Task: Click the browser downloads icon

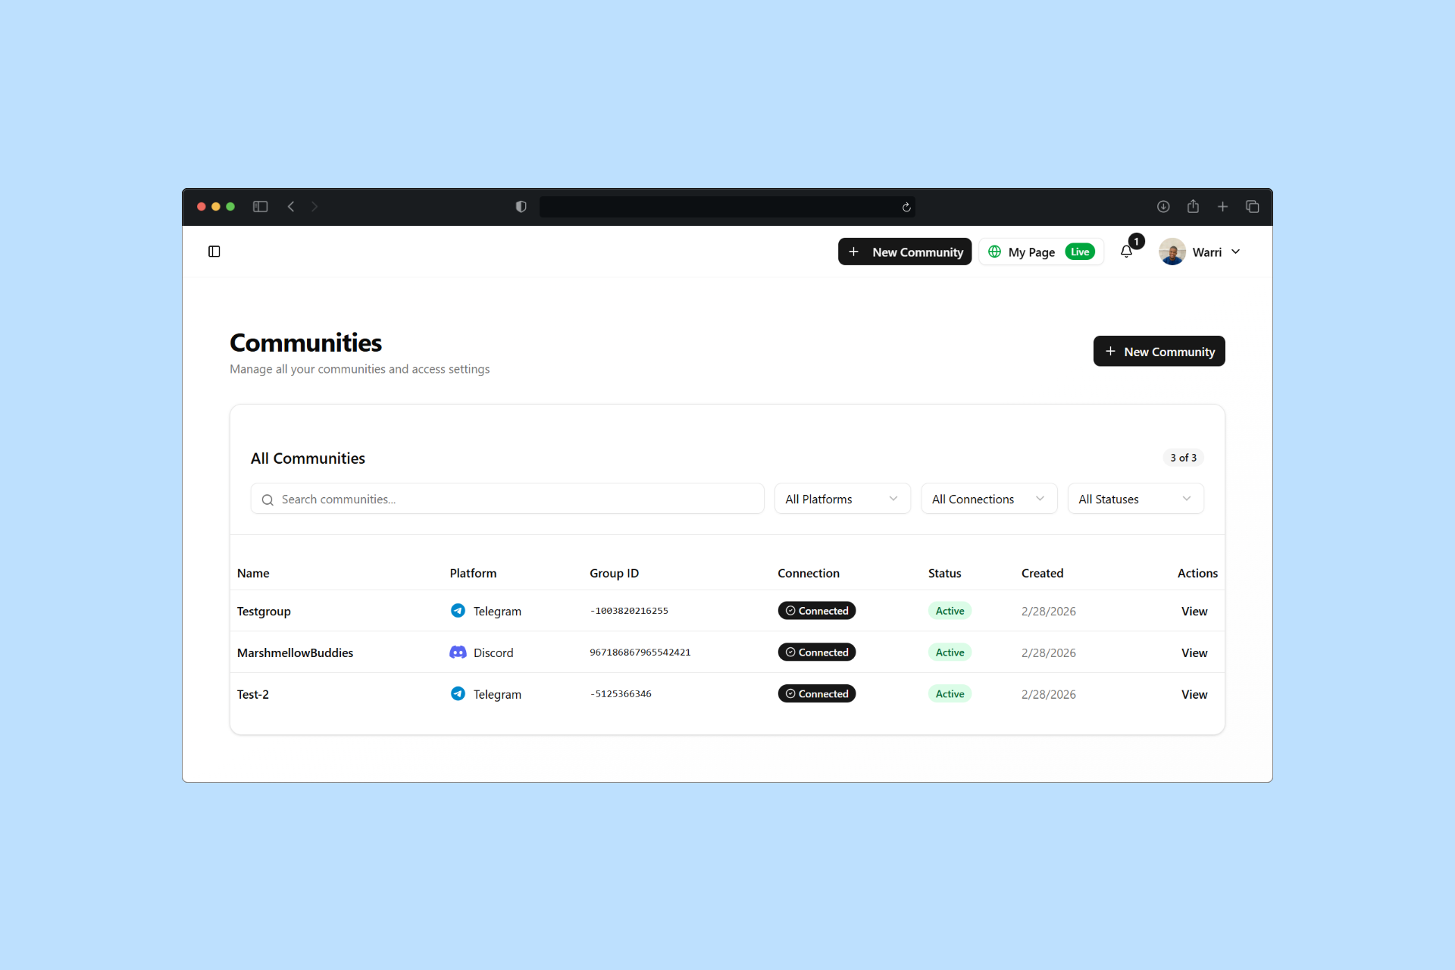Action: pyautogui.click(x=1163, y=207)
